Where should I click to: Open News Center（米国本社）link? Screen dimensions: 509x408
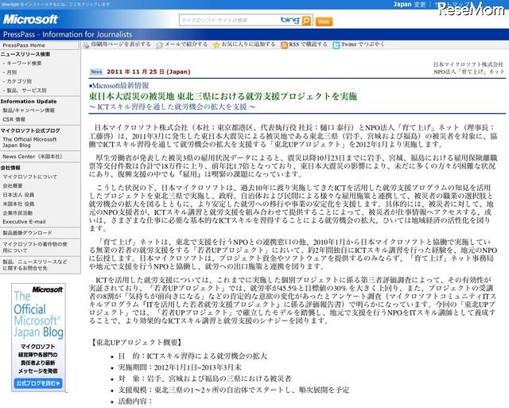click(x=32, y=157)
